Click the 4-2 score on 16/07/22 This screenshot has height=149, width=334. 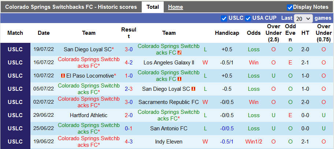click(129, 63)
